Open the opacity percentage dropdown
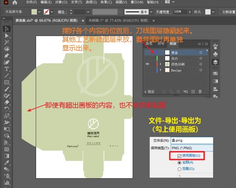The height and width of the screenshot is (188, 236). pyautogui.click(x=189, y=12)
